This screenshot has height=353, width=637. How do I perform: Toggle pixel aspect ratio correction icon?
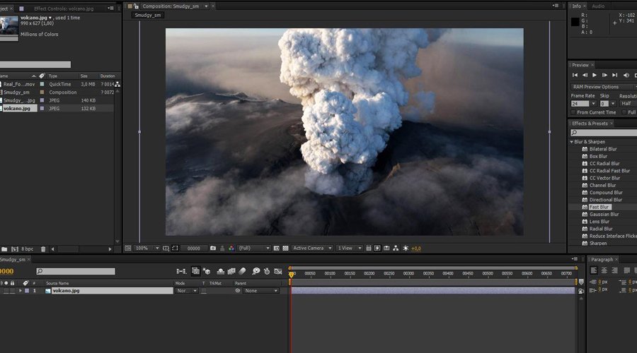369,248
